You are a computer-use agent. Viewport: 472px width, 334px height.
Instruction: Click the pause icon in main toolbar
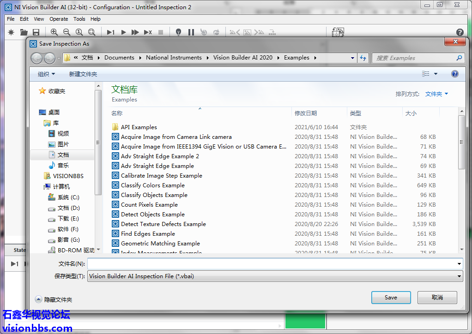pyautogui.click(x=191, y=32)
